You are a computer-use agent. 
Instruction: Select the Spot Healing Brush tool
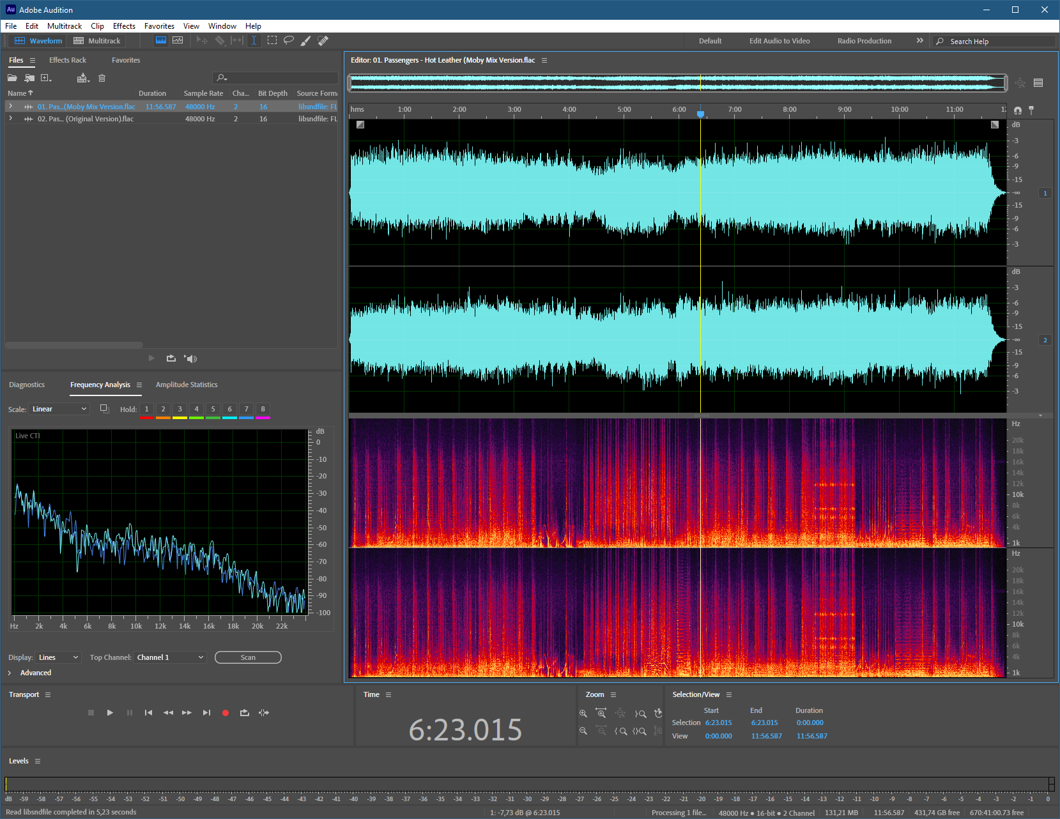coord(323,40)
